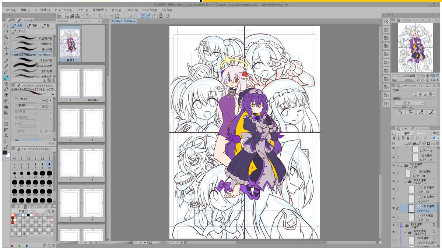Open the 新規カラーセット color set dropdown
This screenshot has height=248, width=442.
29,212
